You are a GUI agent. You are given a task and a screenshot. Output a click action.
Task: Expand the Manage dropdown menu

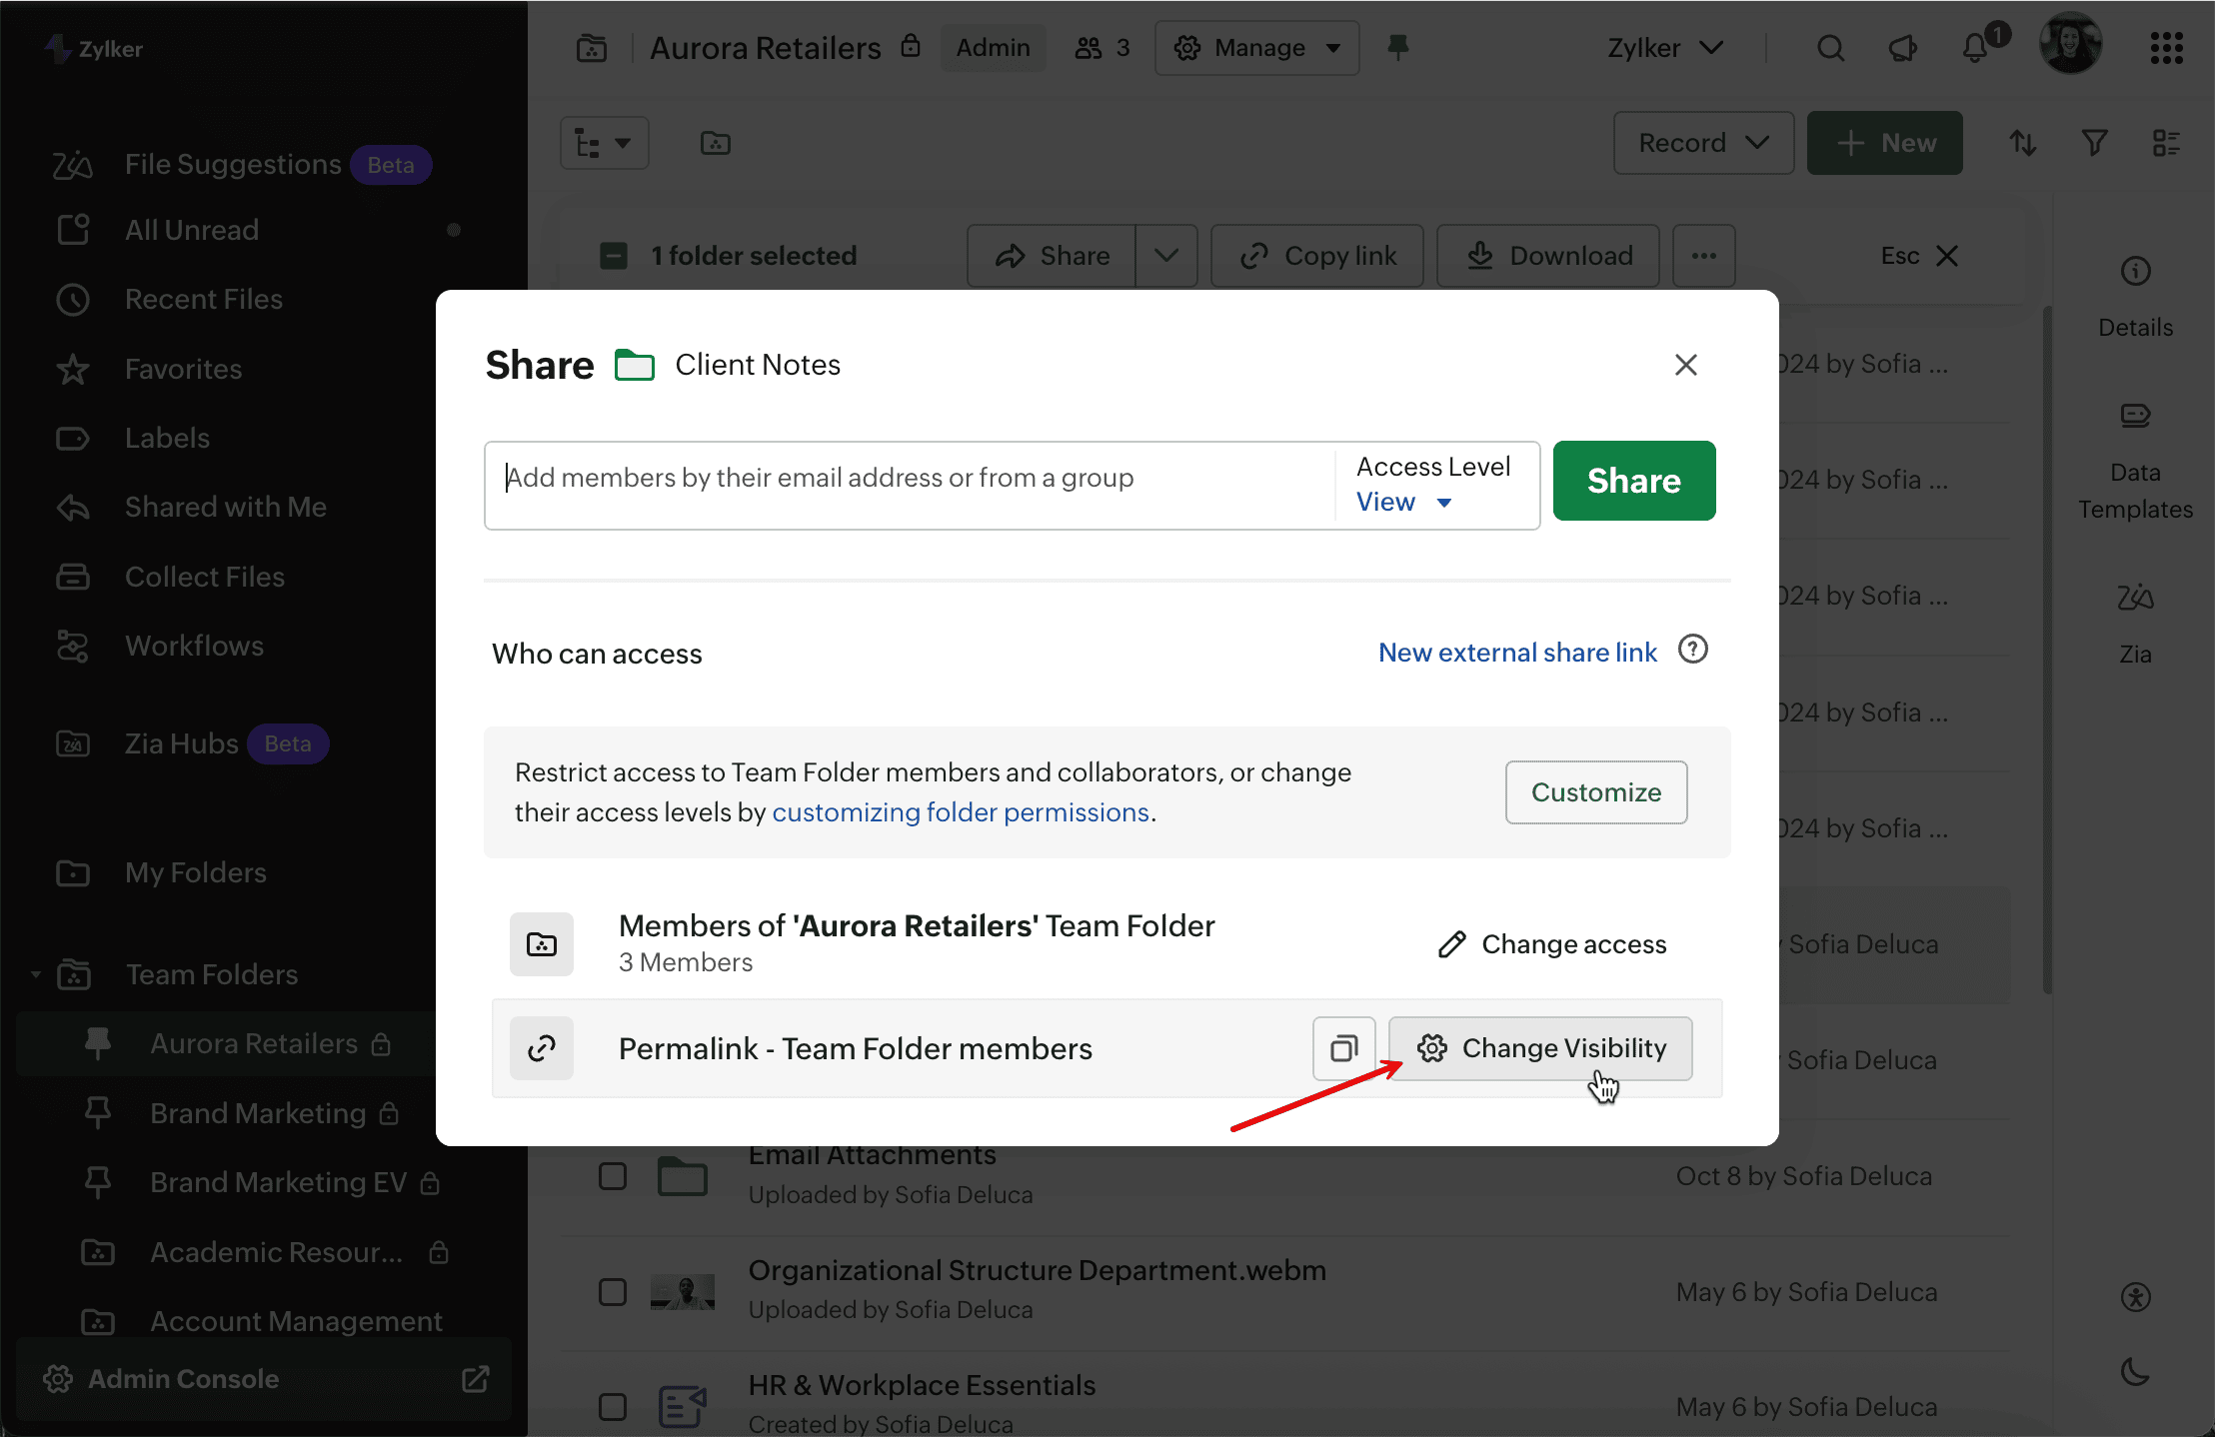pyautogui.click(x=1256, y=48)
